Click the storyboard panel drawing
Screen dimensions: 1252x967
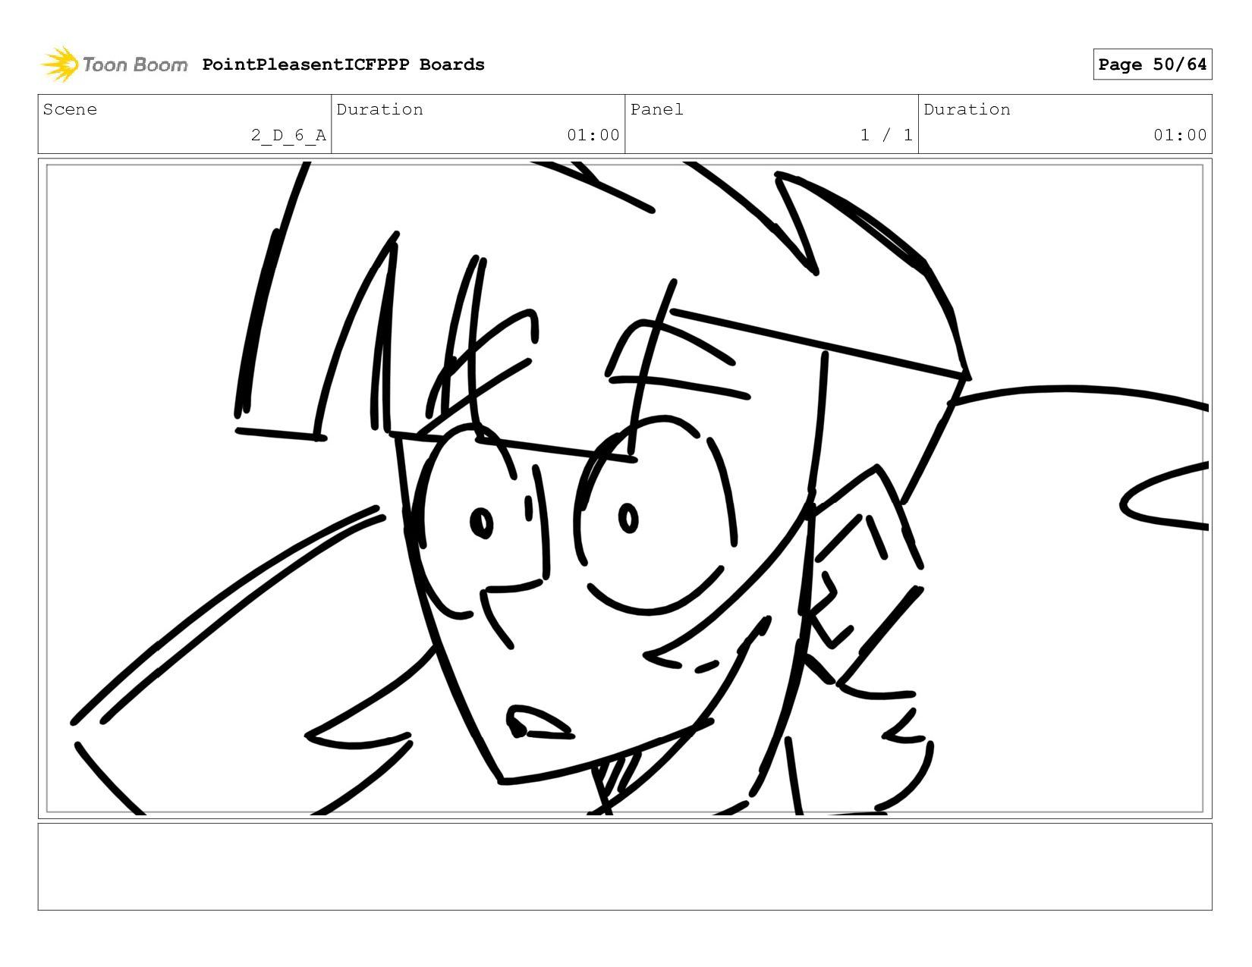pos(624,488)
